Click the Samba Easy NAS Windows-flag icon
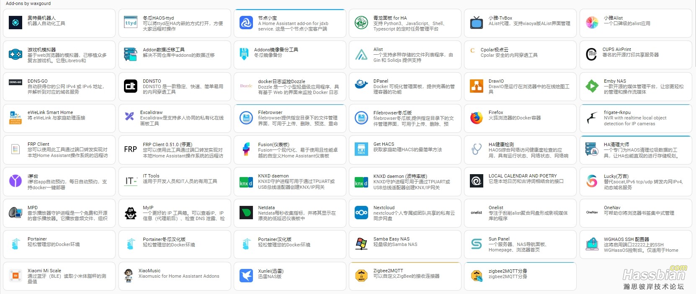Screen dimensions: 696x294 coord(361,244)
